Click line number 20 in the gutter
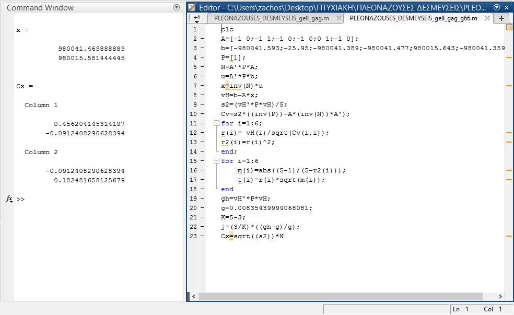The image size is (514, 315). (x=193, y=208)
